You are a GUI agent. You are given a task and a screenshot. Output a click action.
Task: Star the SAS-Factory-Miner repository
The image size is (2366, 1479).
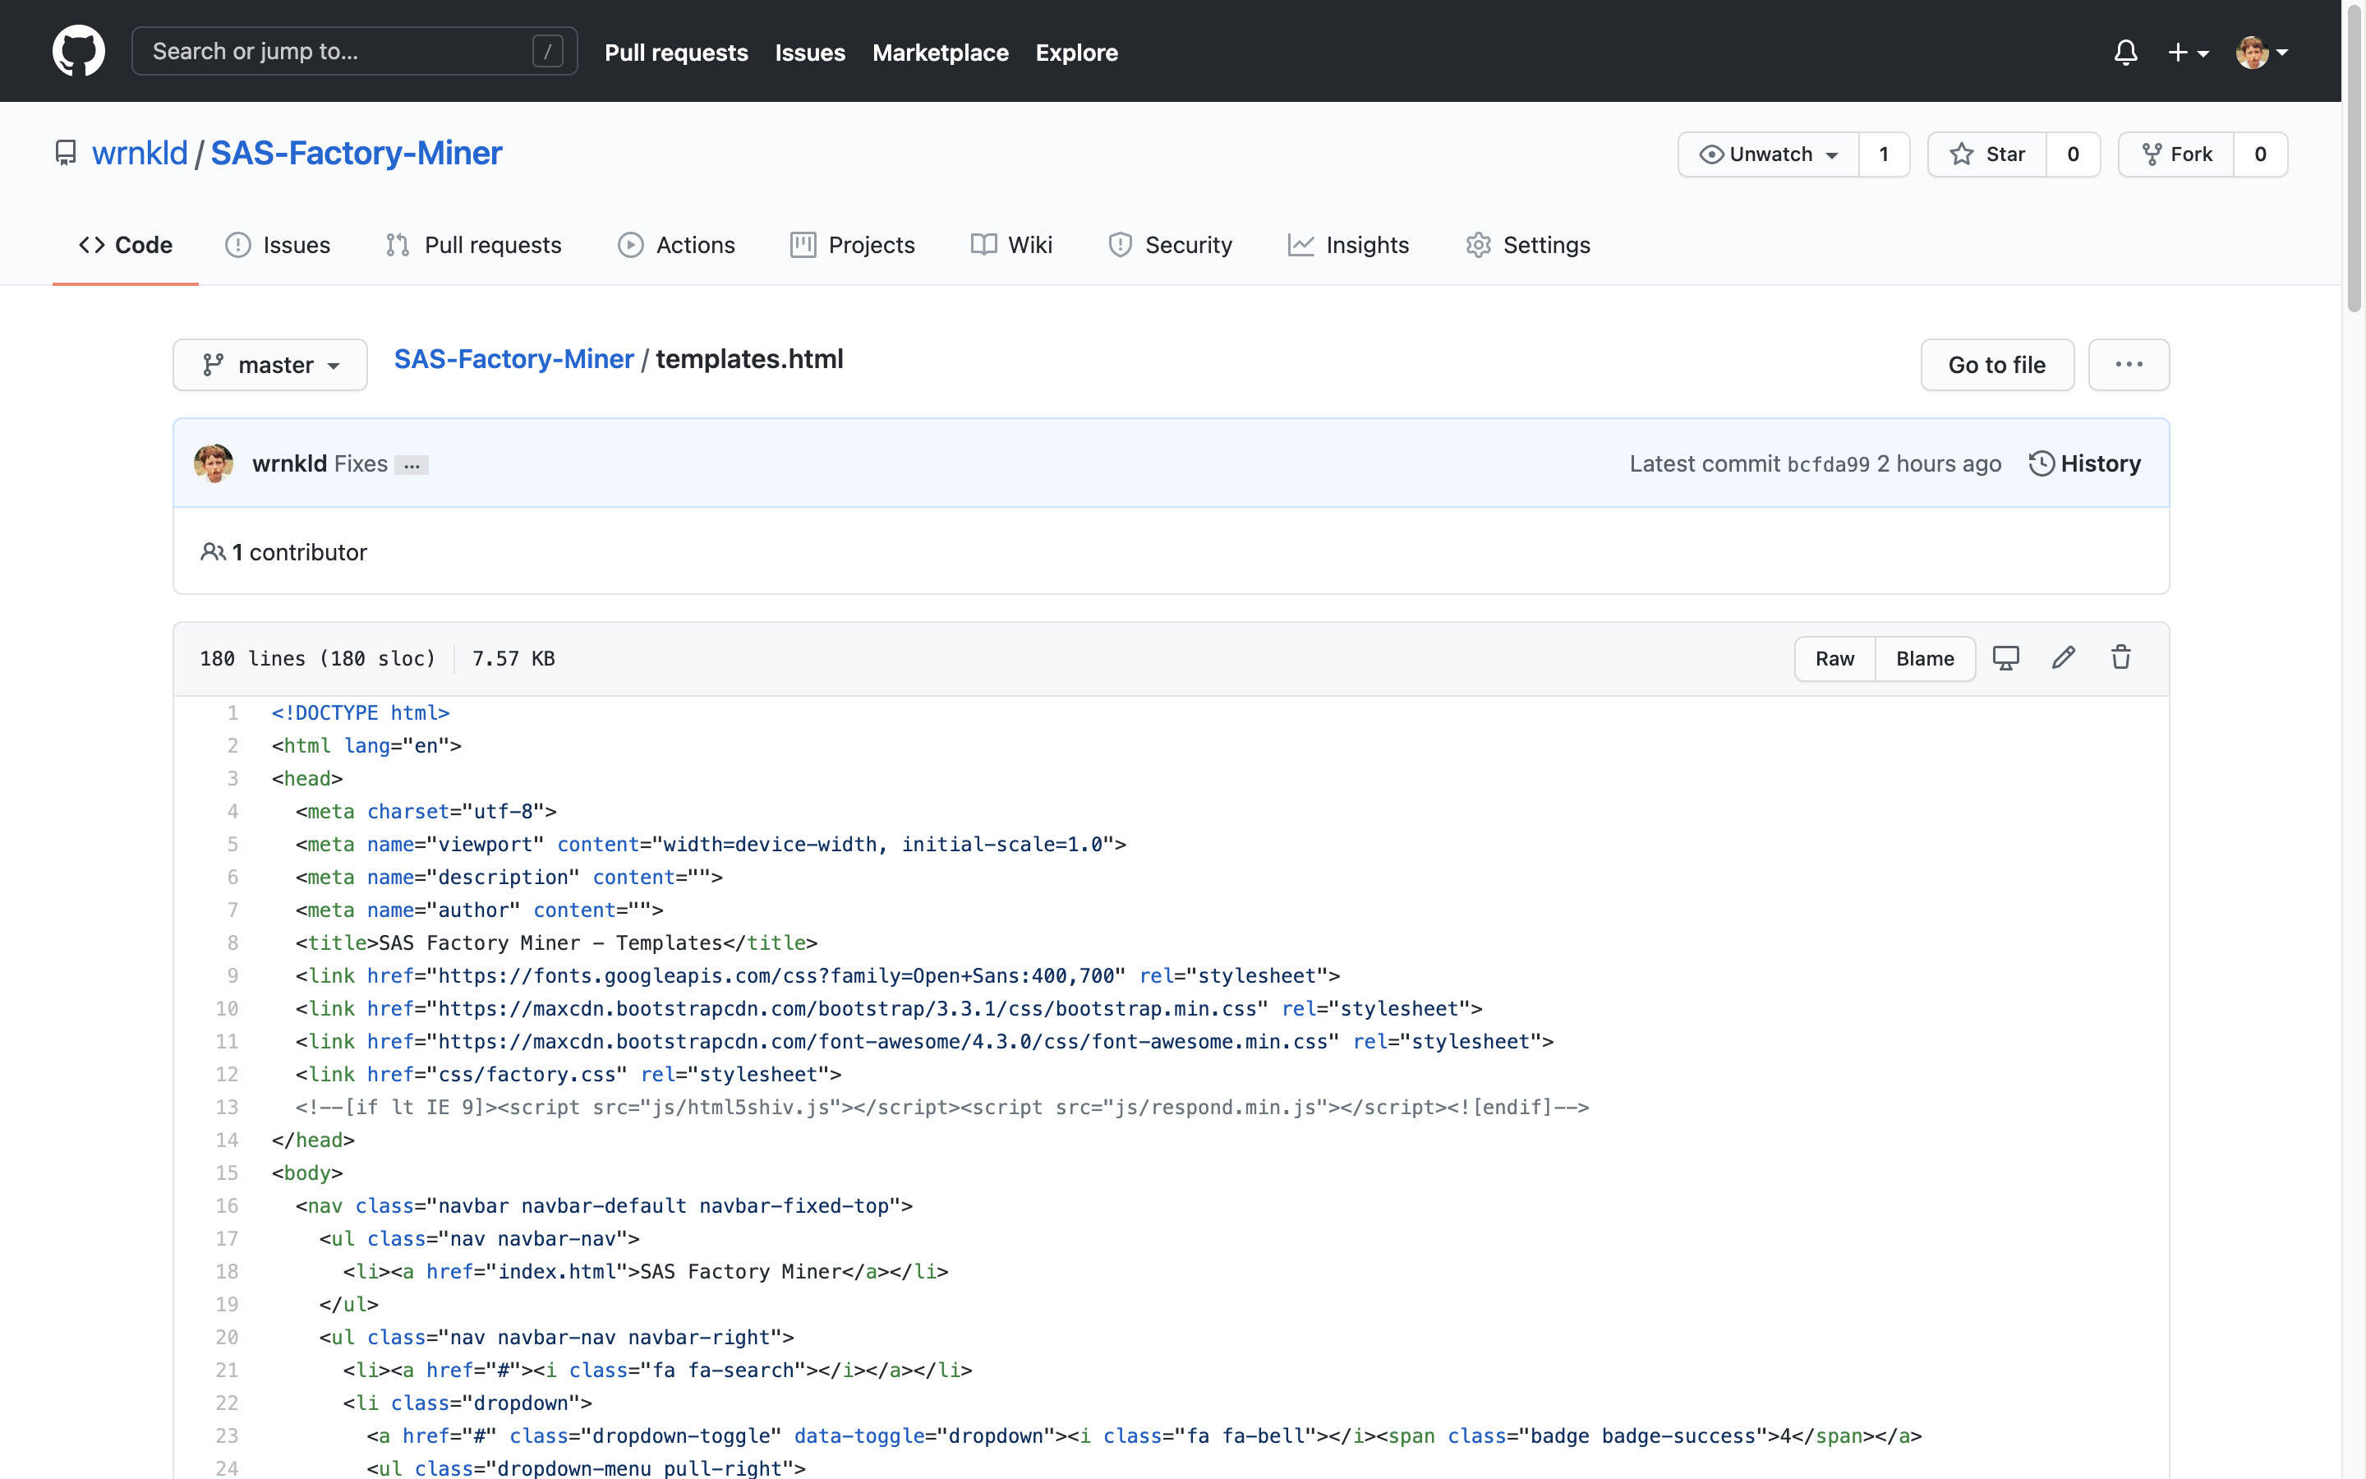click(x=1986, y=154)
